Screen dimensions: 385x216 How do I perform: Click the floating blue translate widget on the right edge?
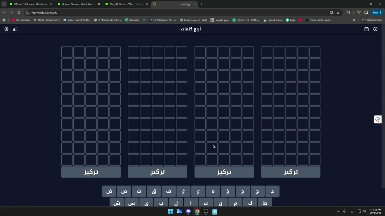coord(378,119)
